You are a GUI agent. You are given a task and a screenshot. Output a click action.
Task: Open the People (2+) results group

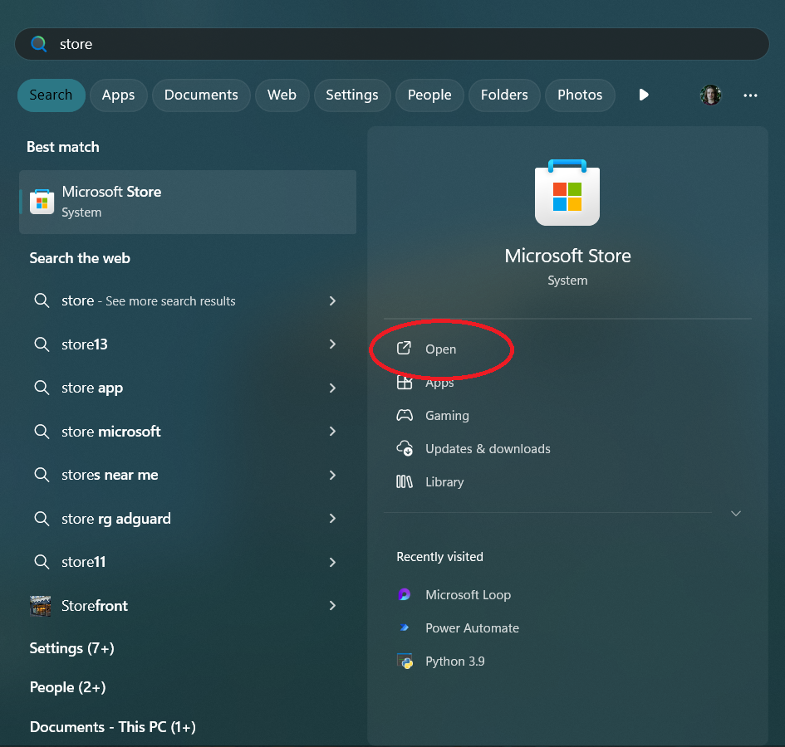click(67, 687)
